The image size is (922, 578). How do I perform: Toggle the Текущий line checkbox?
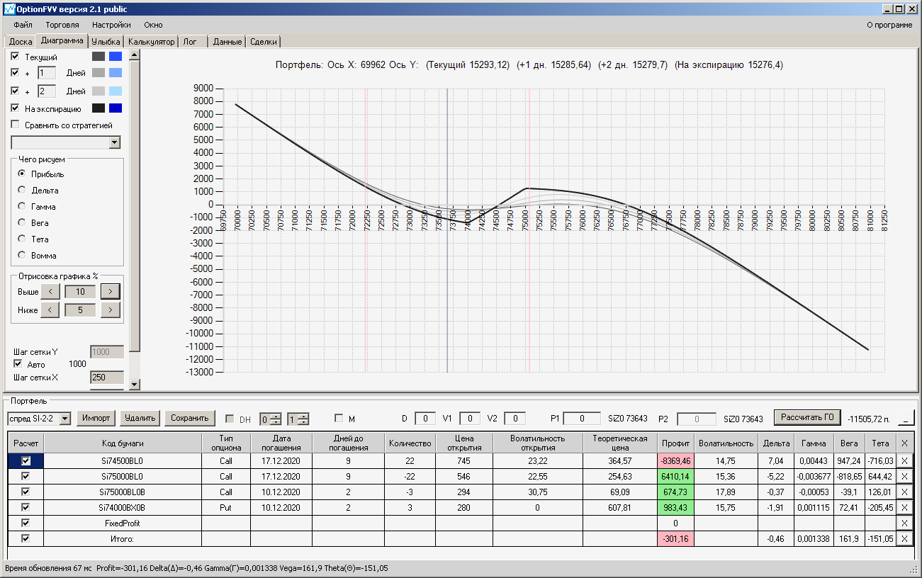15,56
